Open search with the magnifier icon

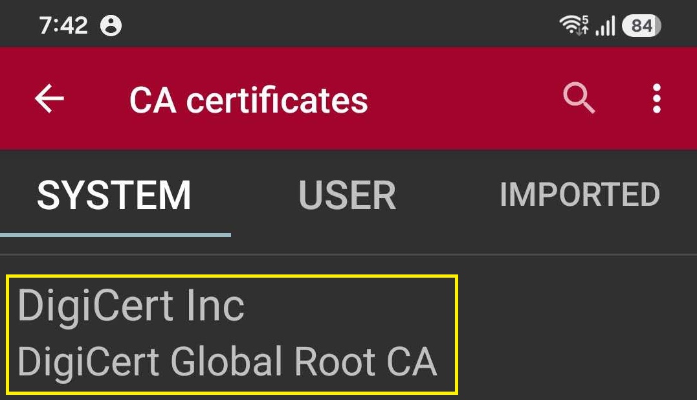579,98
